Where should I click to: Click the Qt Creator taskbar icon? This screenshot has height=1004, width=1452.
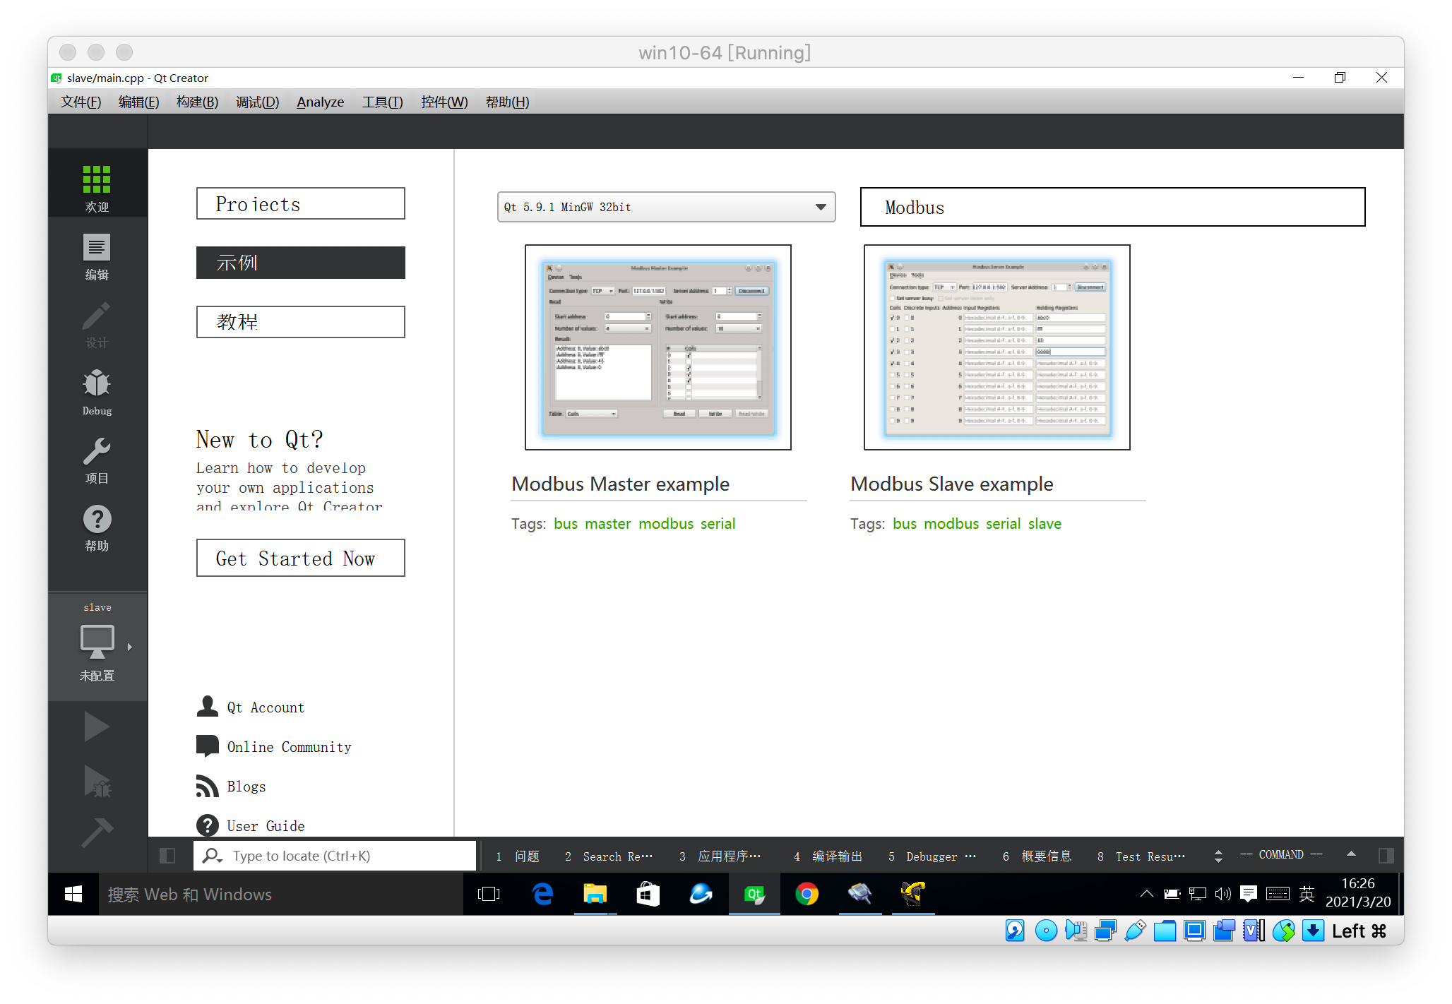point(754,895)
